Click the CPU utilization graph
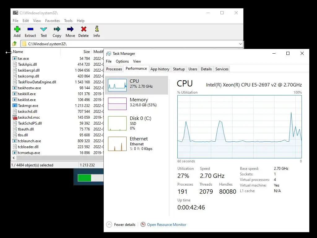The width and height of the screenshot is (317, 238). (x=240, y=127)
